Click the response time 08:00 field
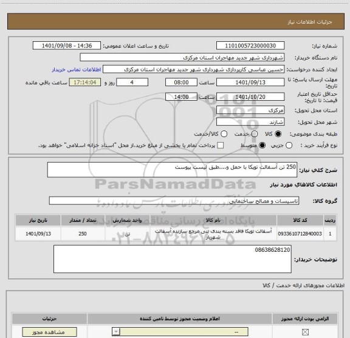 click(181, 83)
